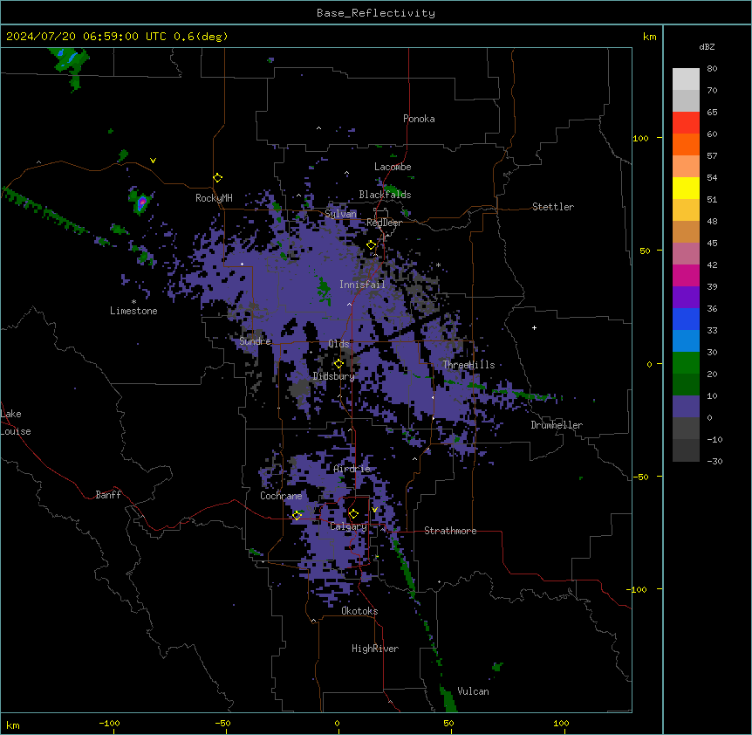The height and width of the screenshot is (735, 752).
Task: Click the Ponoka city label
Action: (x=419, y=119)
